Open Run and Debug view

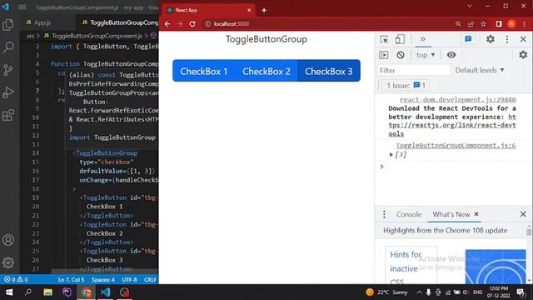[8, 92]
